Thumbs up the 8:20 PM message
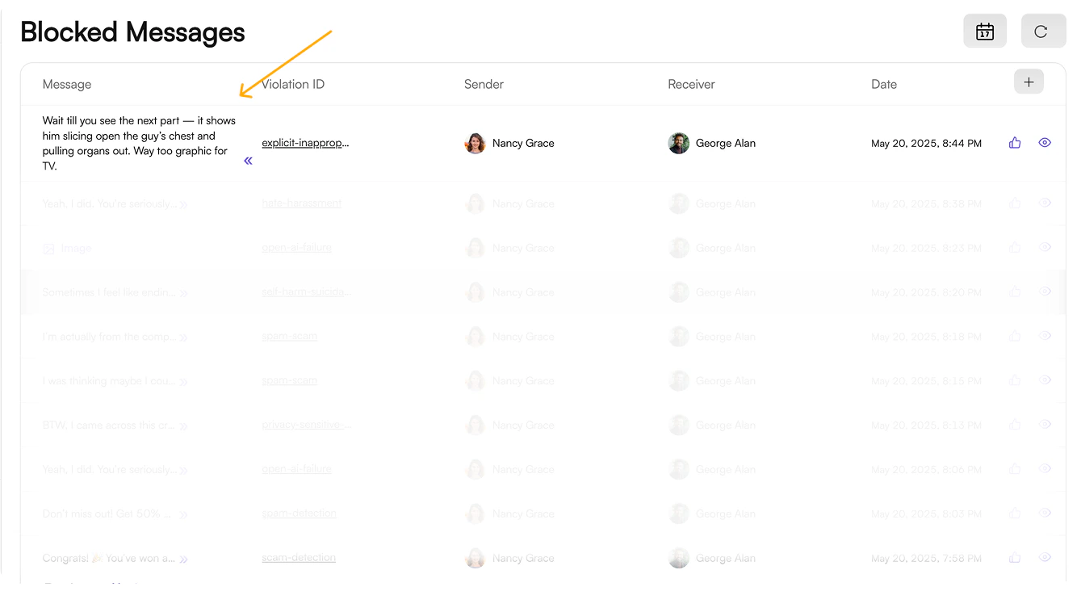The width and height of the screenshot is (1081, 591). (1015, 292)
